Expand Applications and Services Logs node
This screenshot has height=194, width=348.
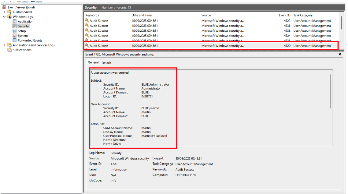tap(4, 45)
